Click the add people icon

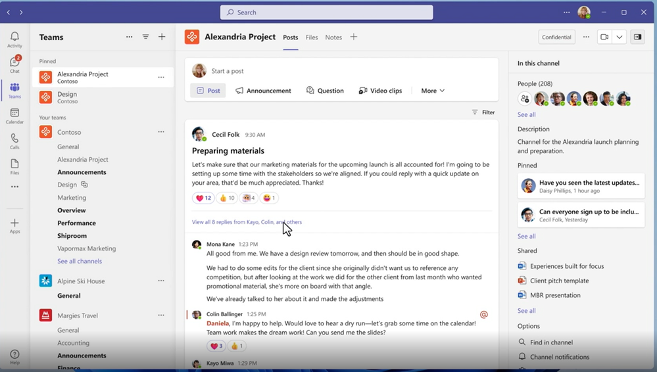[x=525, y=99]
